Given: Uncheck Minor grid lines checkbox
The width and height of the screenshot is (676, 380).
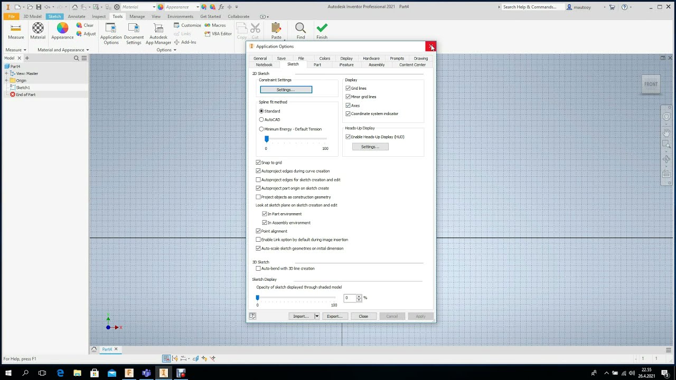Looking at the screenshot, I should [348, 97].
